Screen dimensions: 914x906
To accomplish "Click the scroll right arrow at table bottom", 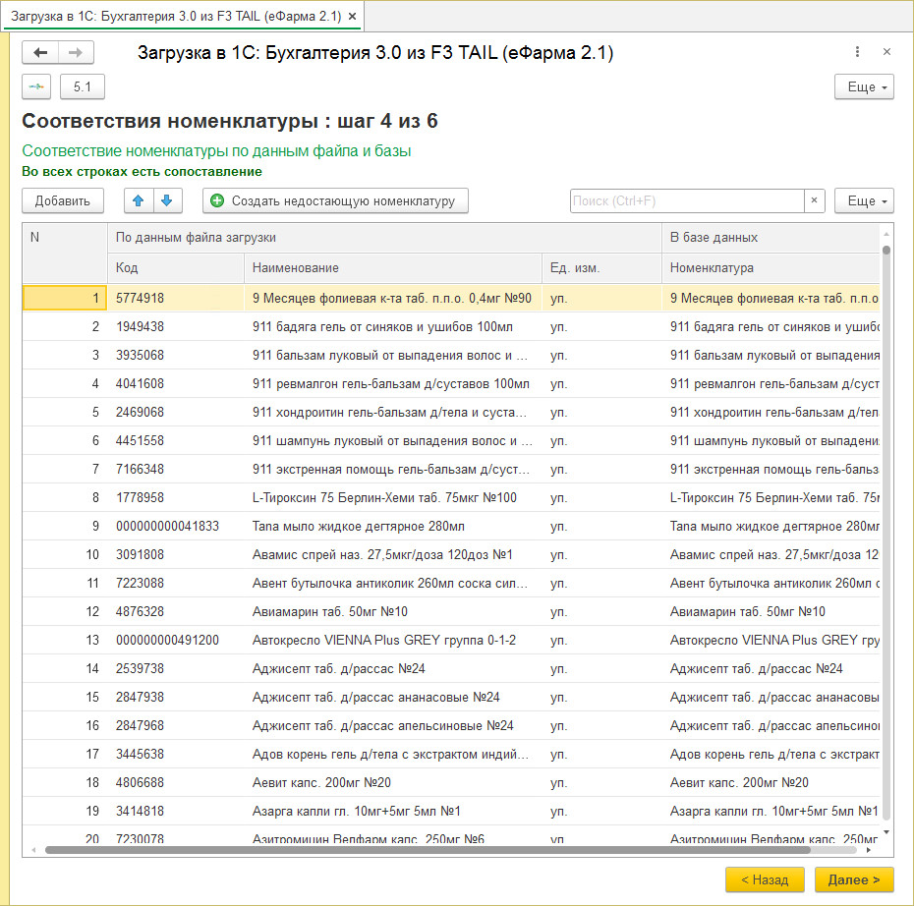I will [x=869, y=850].
